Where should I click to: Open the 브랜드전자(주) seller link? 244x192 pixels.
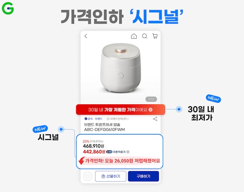click(x=118, y=119)
